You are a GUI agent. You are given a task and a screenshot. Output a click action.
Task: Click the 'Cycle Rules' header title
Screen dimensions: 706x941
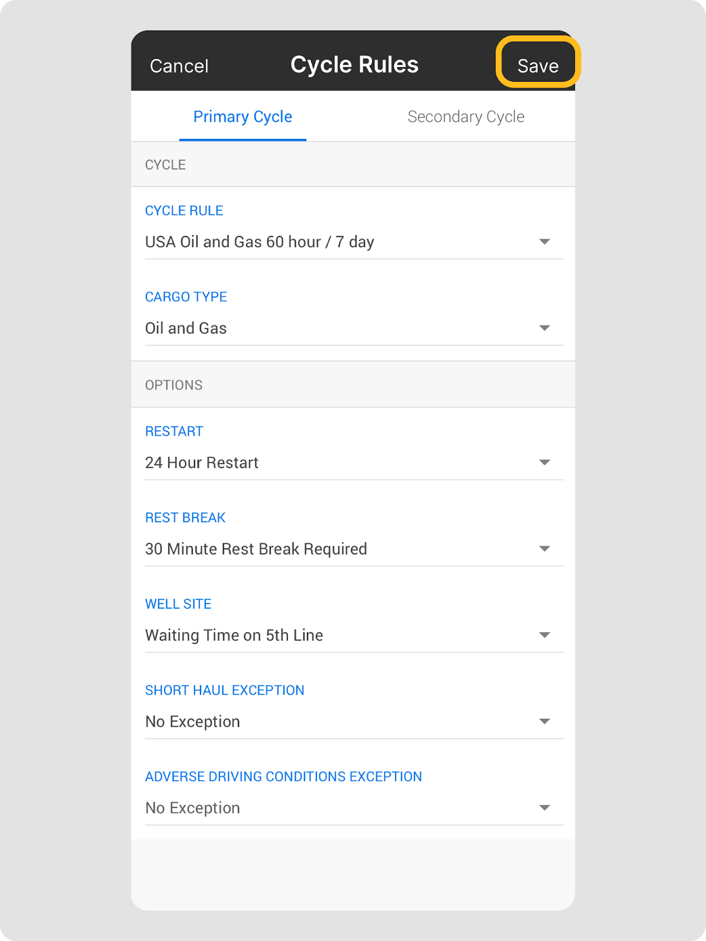pos(354,65)
